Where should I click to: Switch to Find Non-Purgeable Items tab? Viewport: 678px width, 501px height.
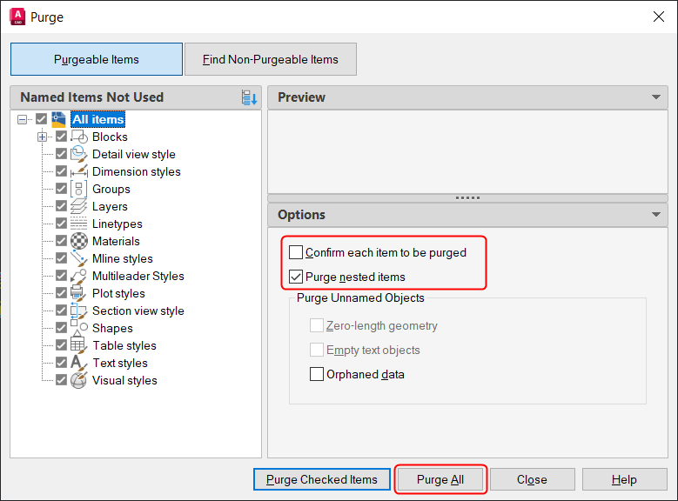tap(271, 59)
